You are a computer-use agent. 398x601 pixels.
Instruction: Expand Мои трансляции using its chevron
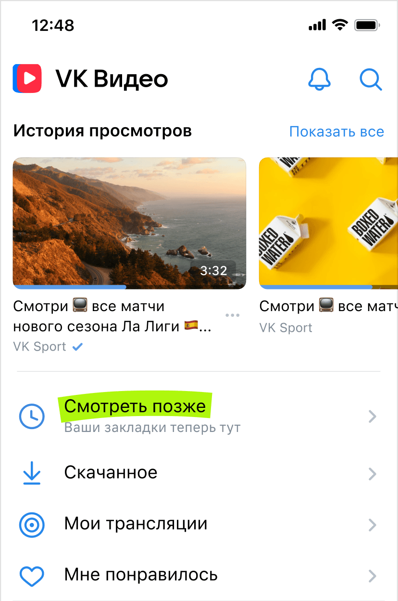tap(372, 525)
